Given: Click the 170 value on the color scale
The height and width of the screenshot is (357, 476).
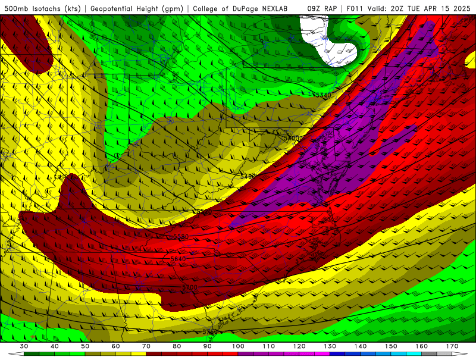Looking at the screenshot, I should tap(452, 346).
